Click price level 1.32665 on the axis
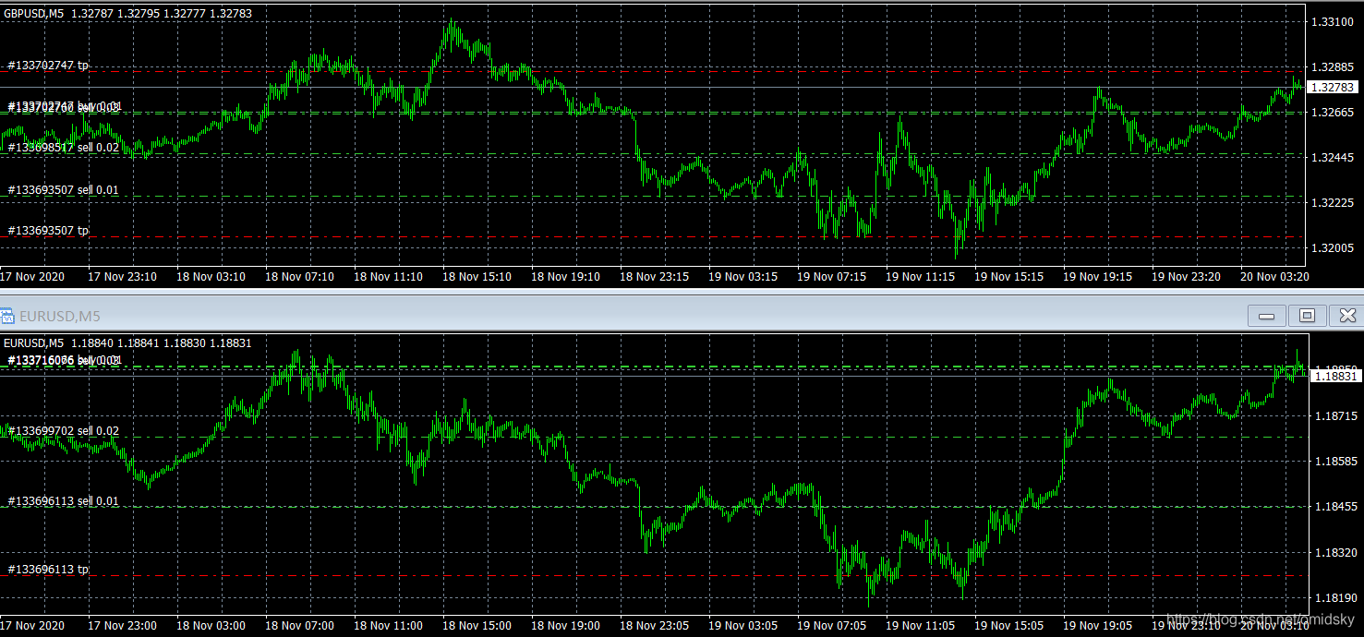This screenshot has width=1364, height=637. point(1333,113)
